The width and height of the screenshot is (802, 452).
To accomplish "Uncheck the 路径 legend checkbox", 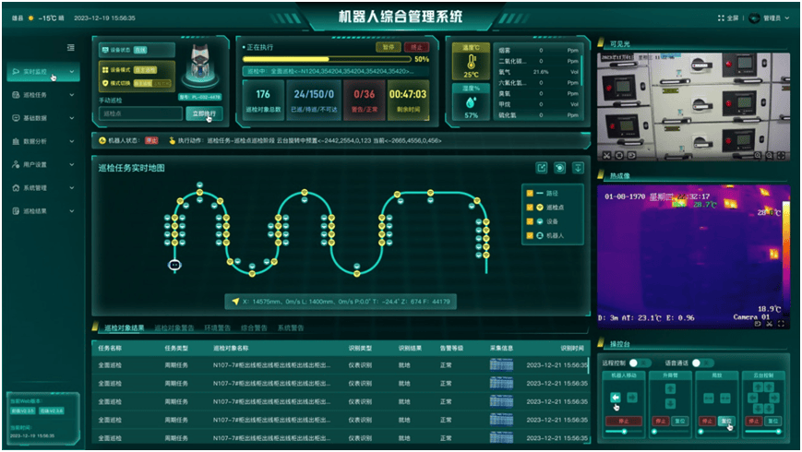I will pos(530,194).
